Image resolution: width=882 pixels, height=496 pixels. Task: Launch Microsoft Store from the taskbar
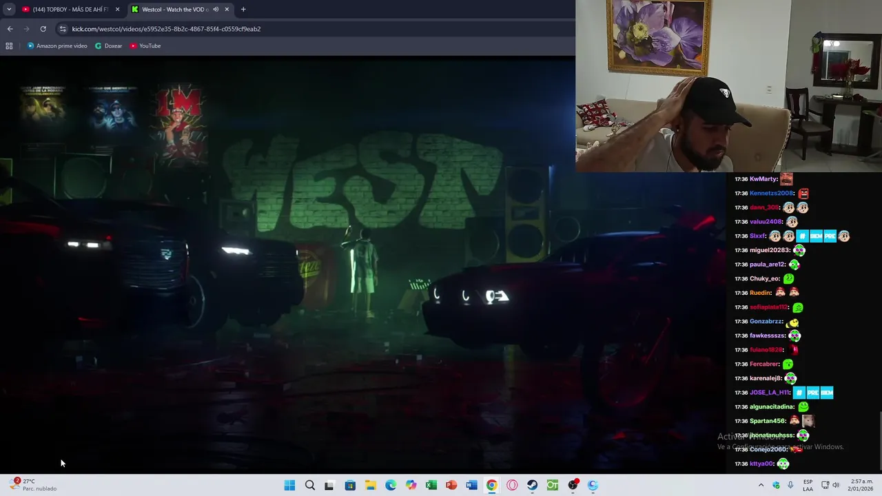click(x=350, y=485)
